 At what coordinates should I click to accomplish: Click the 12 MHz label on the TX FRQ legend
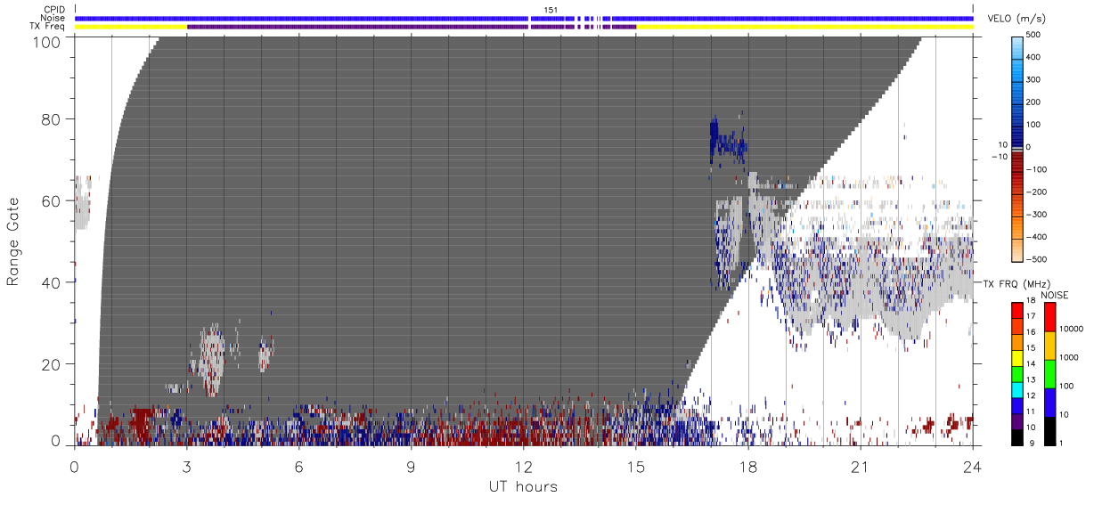pos(1033,395)
